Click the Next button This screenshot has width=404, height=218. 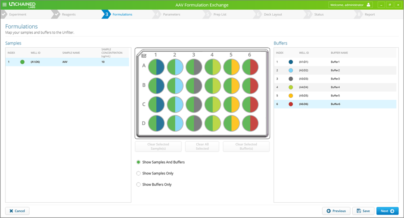tap(387, 211)
